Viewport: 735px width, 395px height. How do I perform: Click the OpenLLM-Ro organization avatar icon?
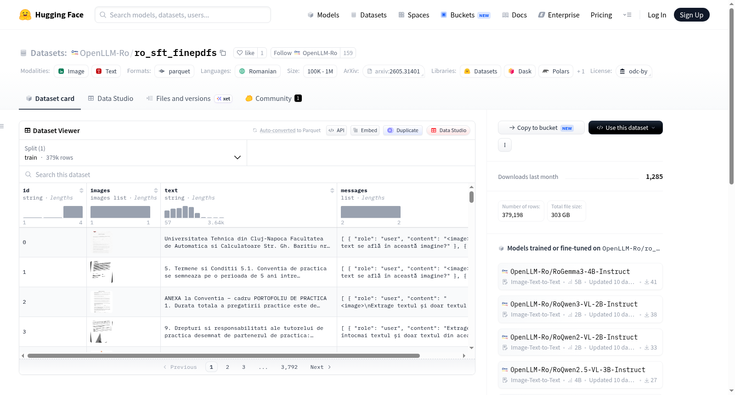tap(75, 53)
